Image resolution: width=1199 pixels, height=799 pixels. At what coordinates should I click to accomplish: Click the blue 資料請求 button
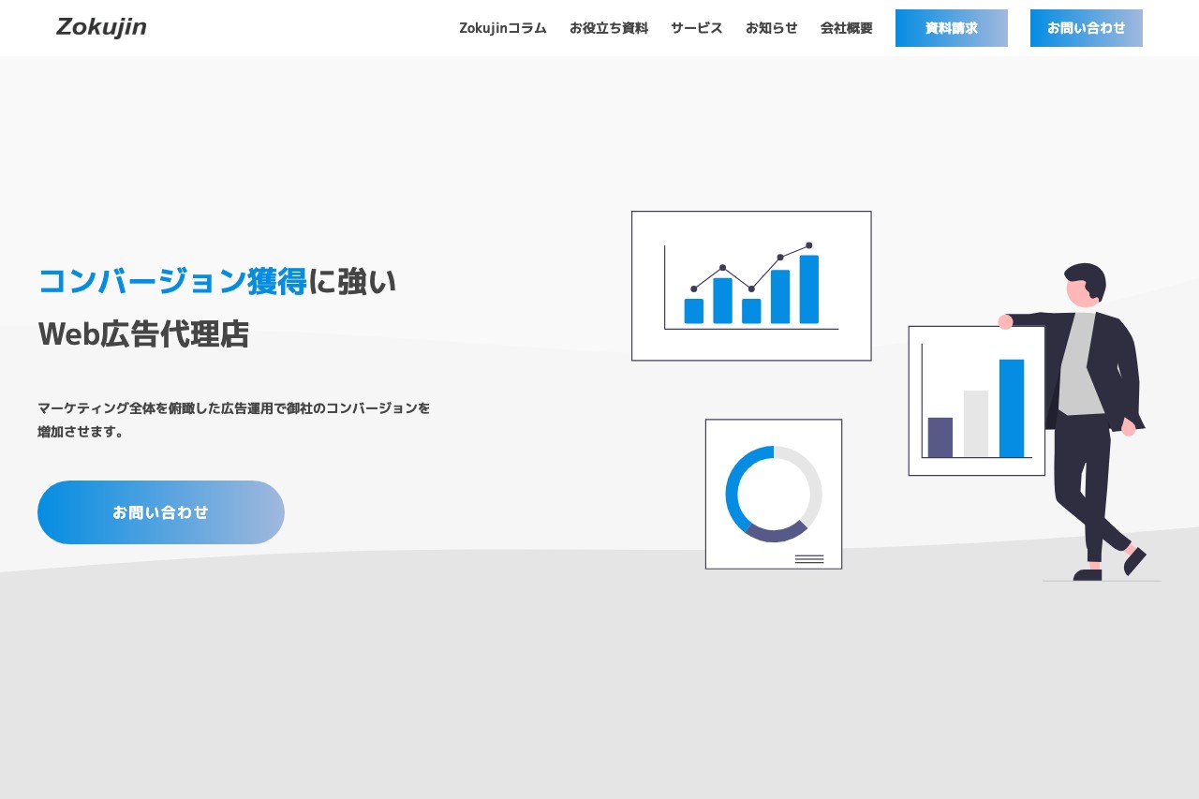coord(951,28)
